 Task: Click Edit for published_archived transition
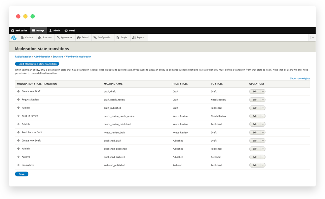[255, 157]
